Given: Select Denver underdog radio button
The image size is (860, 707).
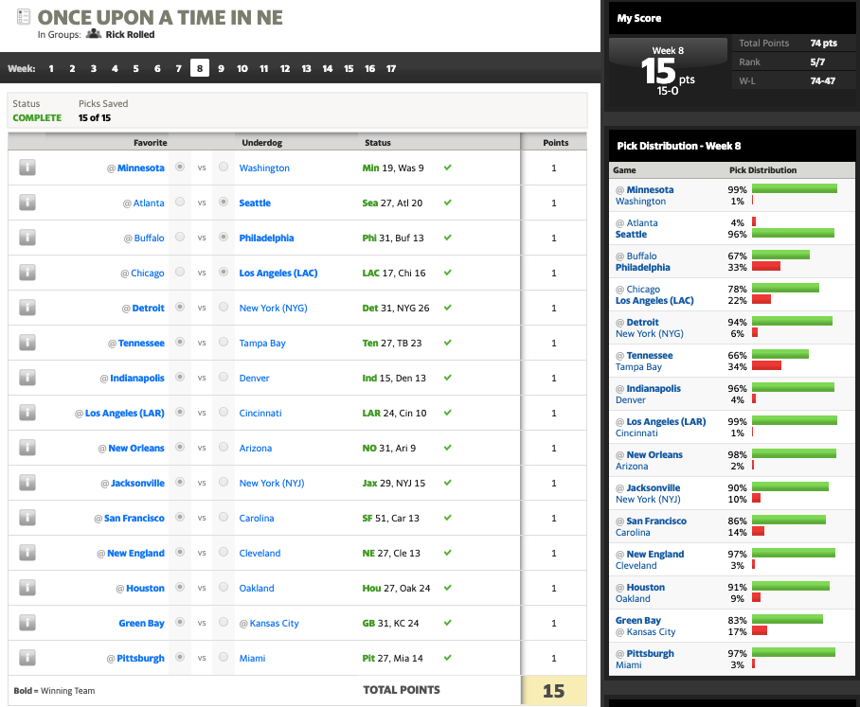Looking at the screenshot, I should 224,377.
